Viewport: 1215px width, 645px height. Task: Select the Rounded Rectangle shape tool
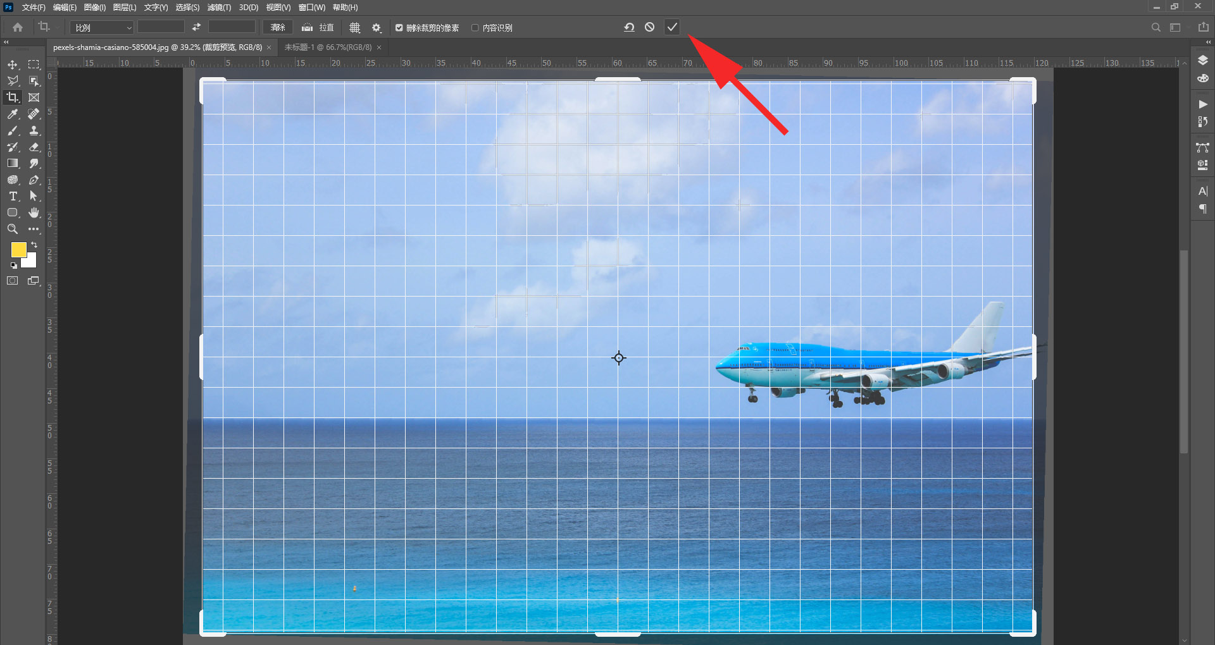(x=12, y=212)
